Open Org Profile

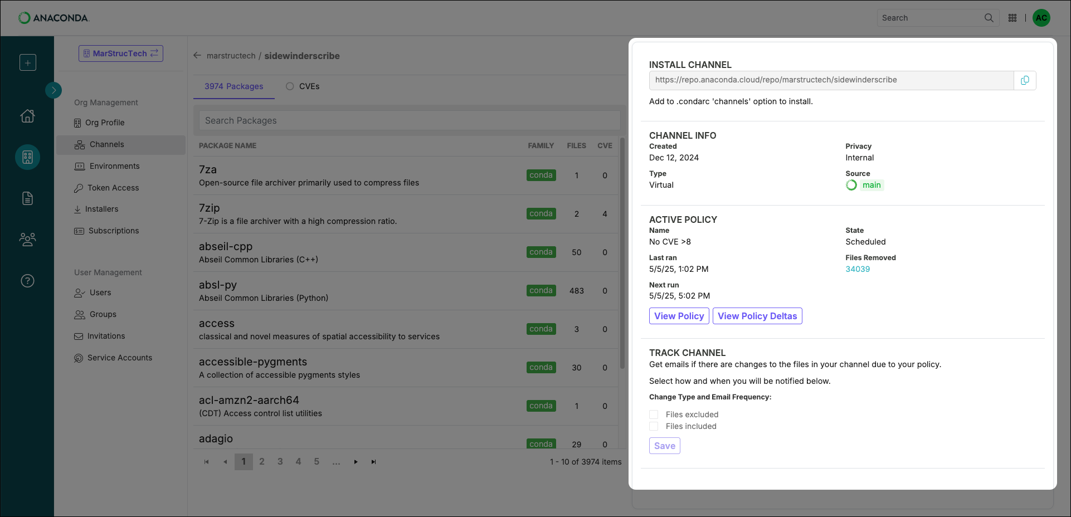pyautogui.click(x=99, y=123)
